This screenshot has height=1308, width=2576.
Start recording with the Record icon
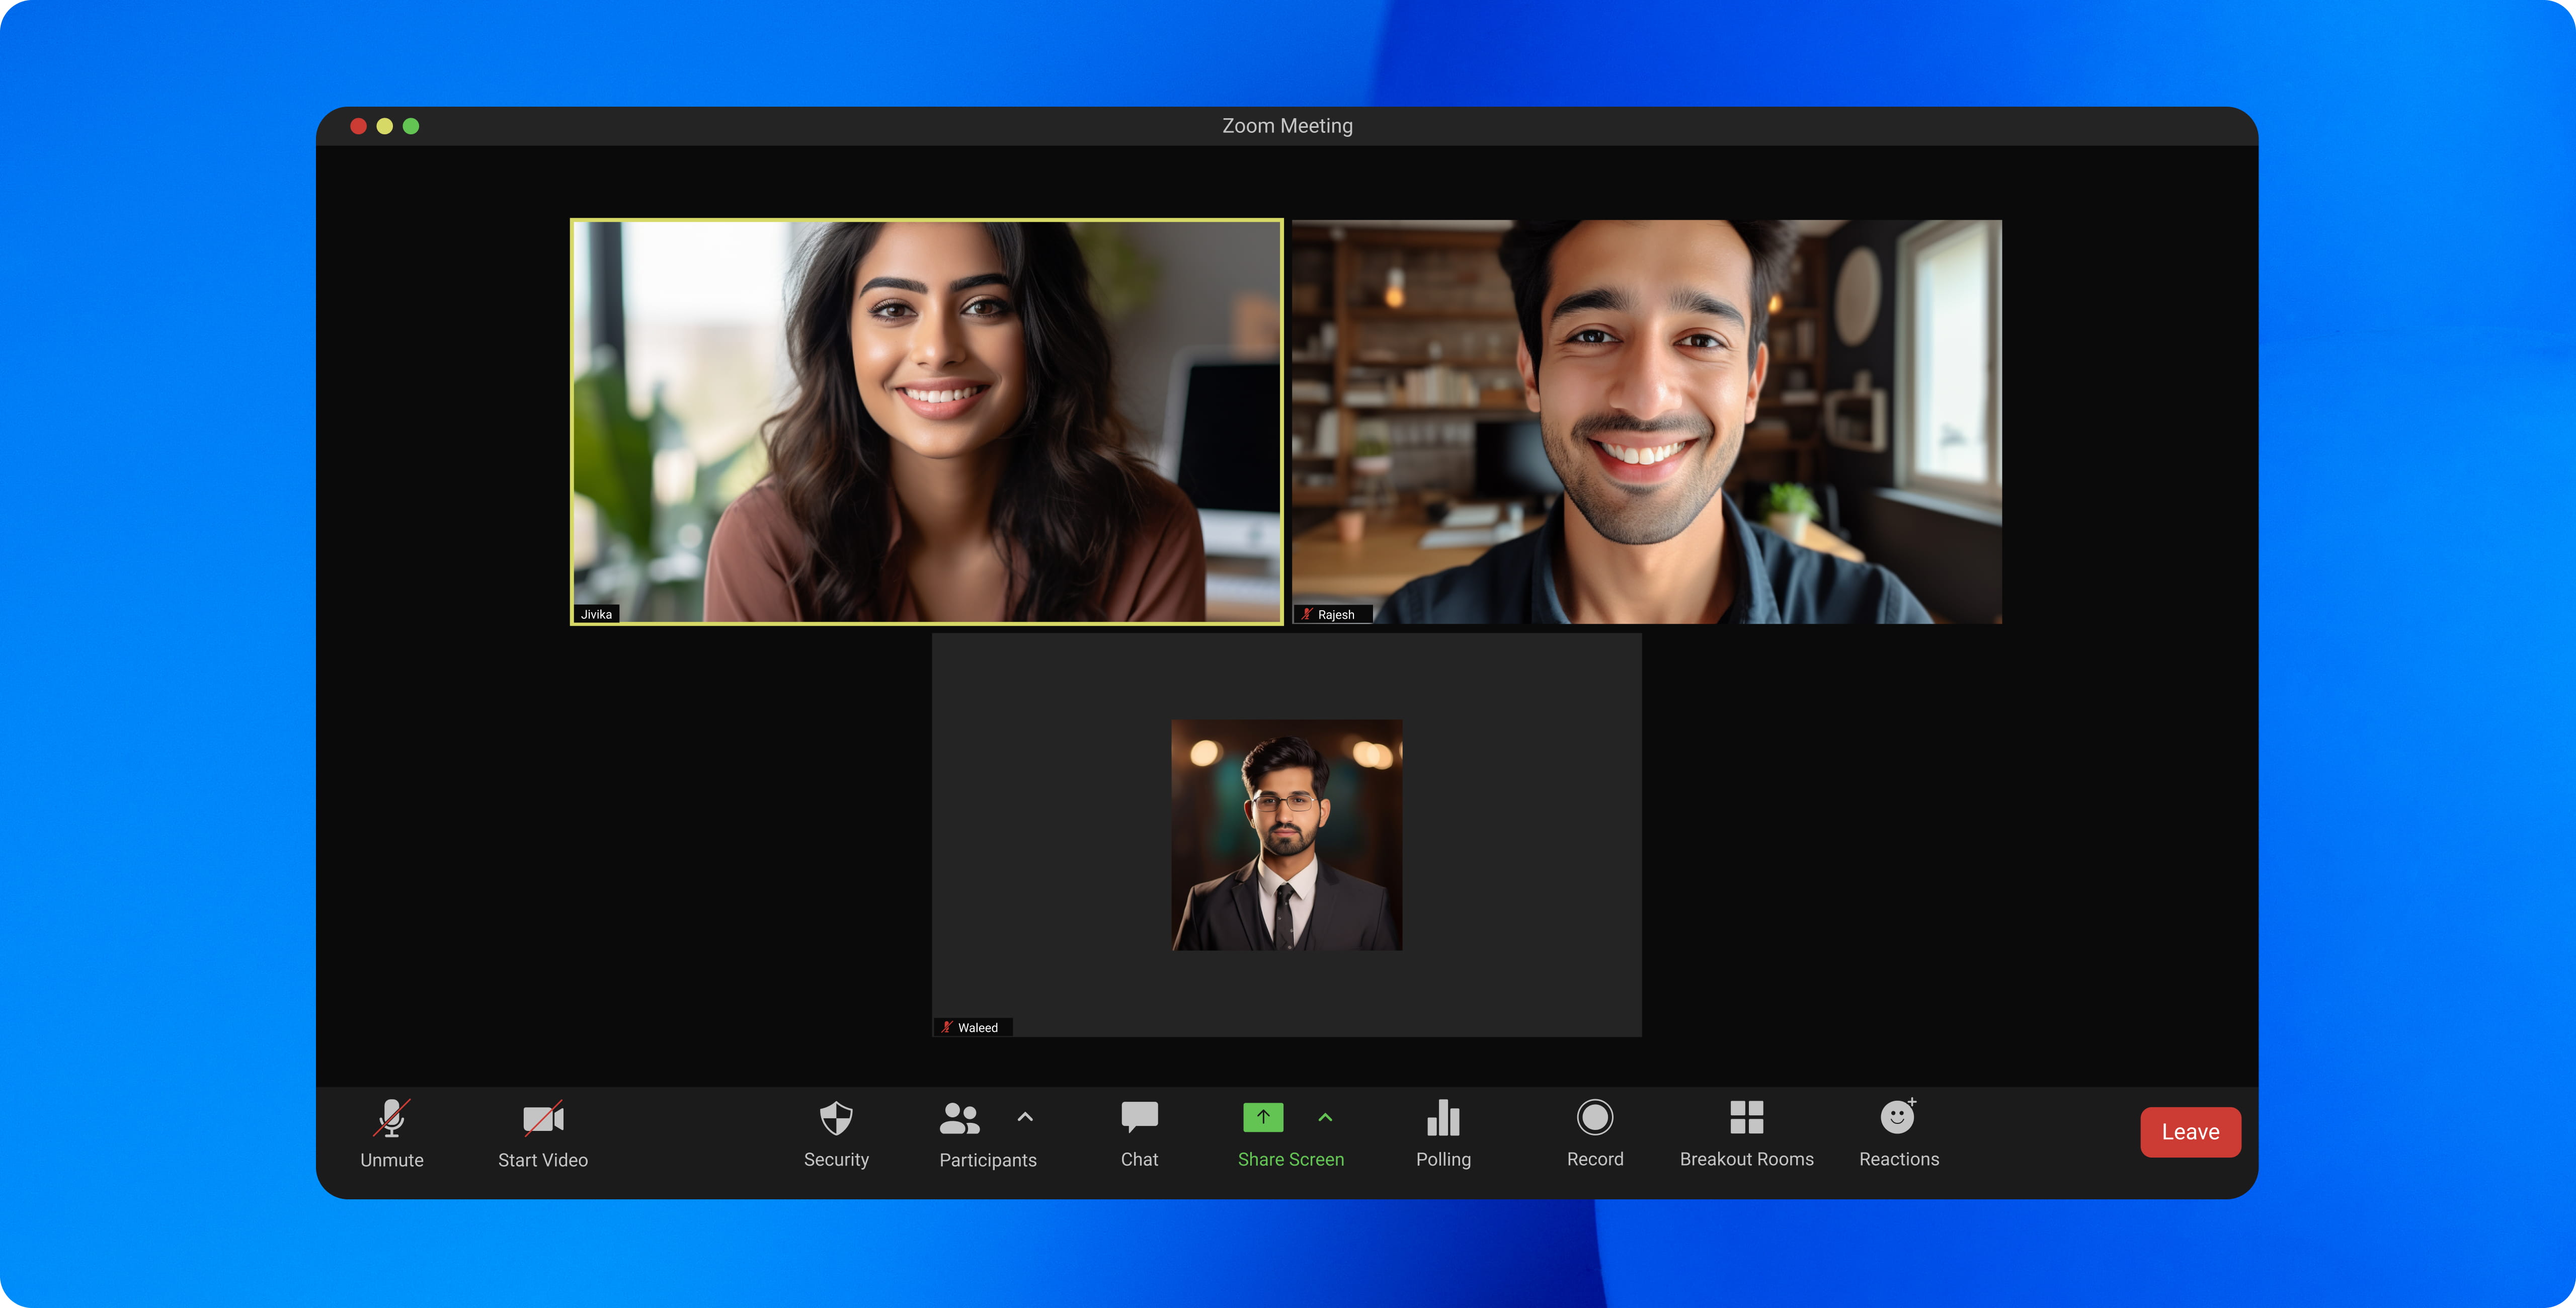tap(1595, 1117)
